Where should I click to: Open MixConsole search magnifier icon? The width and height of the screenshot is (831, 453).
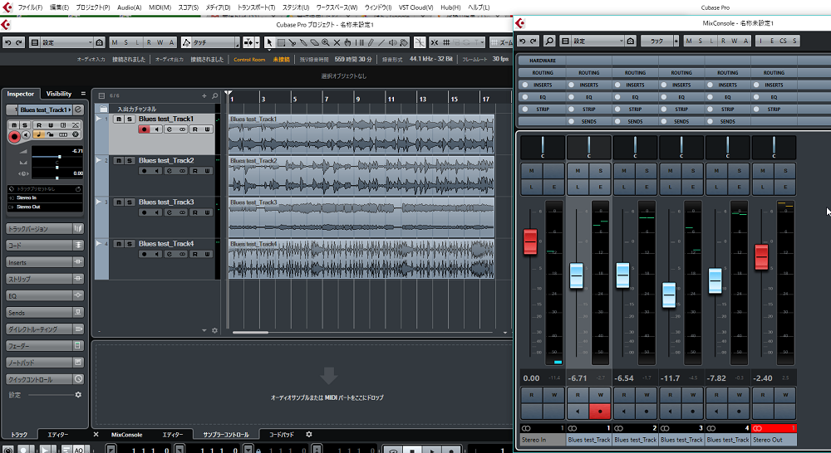click(x=548, y=41)
